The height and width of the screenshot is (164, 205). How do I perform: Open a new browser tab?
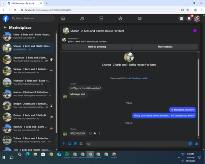[x=47, y=3]
